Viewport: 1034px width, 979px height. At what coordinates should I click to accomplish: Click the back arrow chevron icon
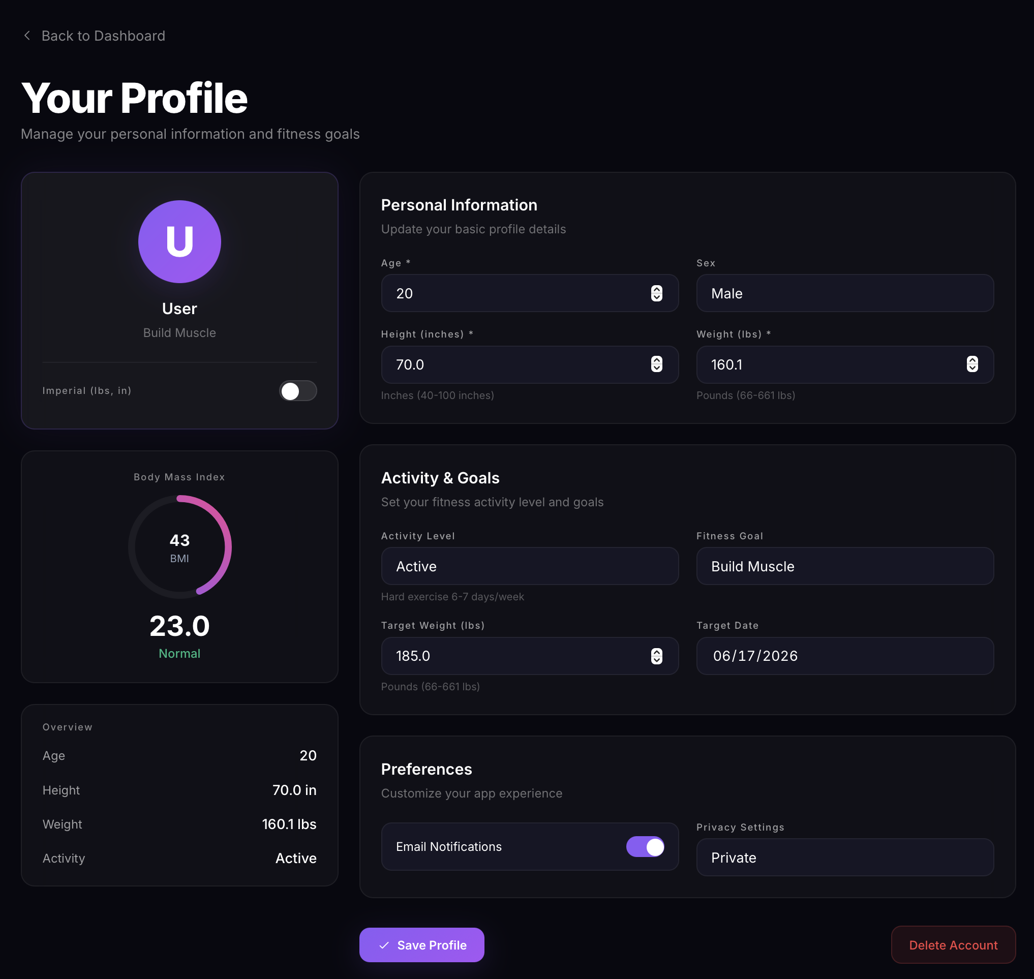pyautogui.click(x=27, y=36)
